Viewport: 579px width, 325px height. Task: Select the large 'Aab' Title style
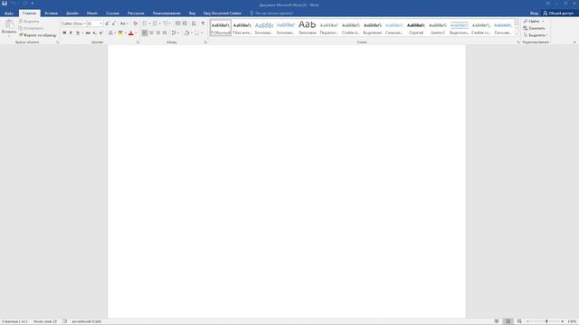tap(308, 28)
